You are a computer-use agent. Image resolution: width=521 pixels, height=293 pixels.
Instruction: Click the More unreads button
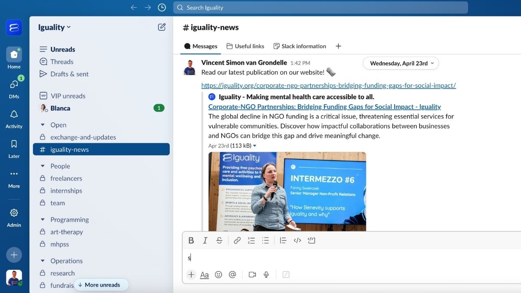click(x=101, y=285)
